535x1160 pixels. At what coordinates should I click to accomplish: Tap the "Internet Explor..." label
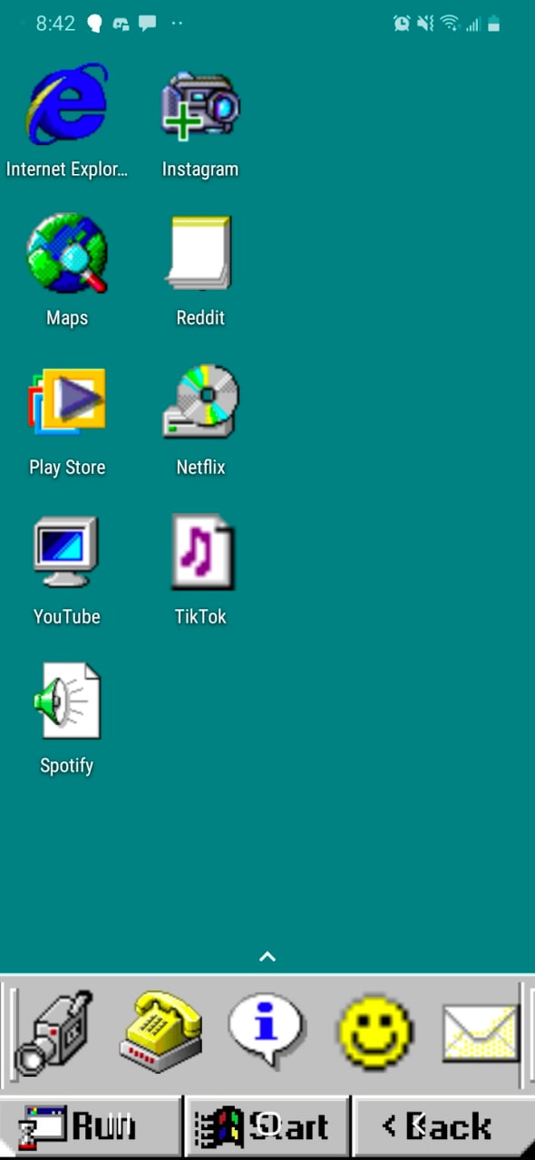coord(67,169)
